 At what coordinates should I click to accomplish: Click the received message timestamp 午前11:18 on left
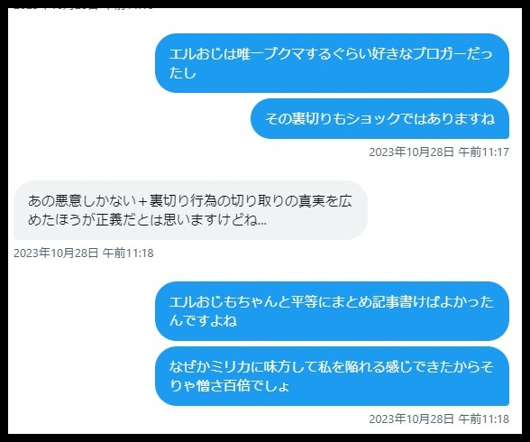[x=84, y=253]
